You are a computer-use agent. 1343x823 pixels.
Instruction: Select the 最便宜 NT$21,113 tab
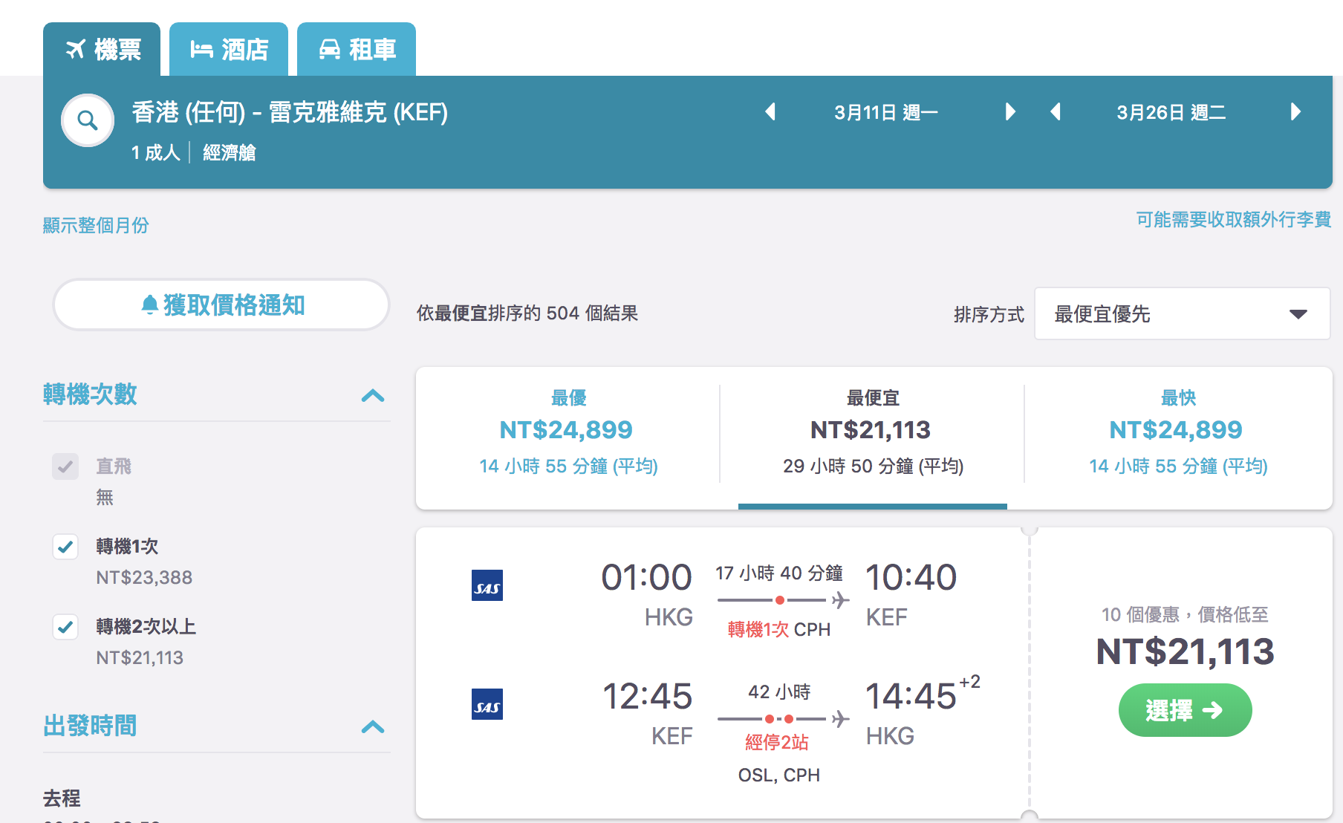click(x=873, y=437)
